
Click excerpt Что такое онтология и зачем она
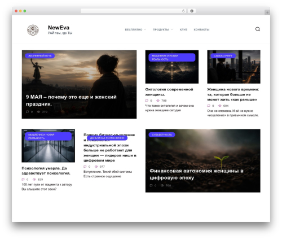169,108
